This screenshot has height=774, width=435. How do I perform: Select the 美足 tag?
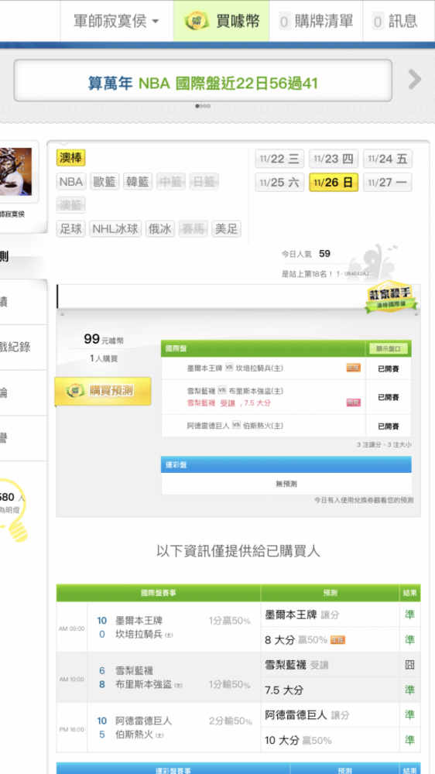(227, 228)
